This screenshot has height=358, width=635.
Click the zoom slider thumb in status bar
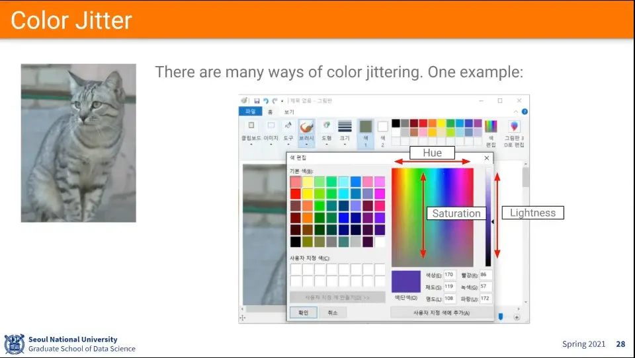click(x=501, y=317)
